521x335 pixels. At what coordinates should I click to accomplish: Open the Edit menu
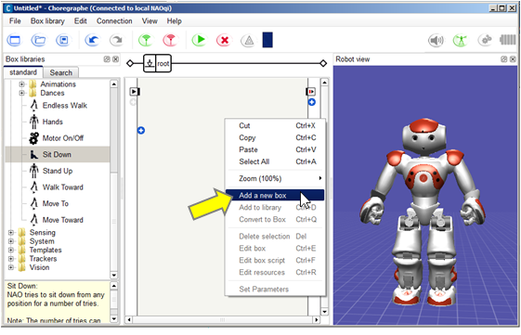tap(81, 21)
